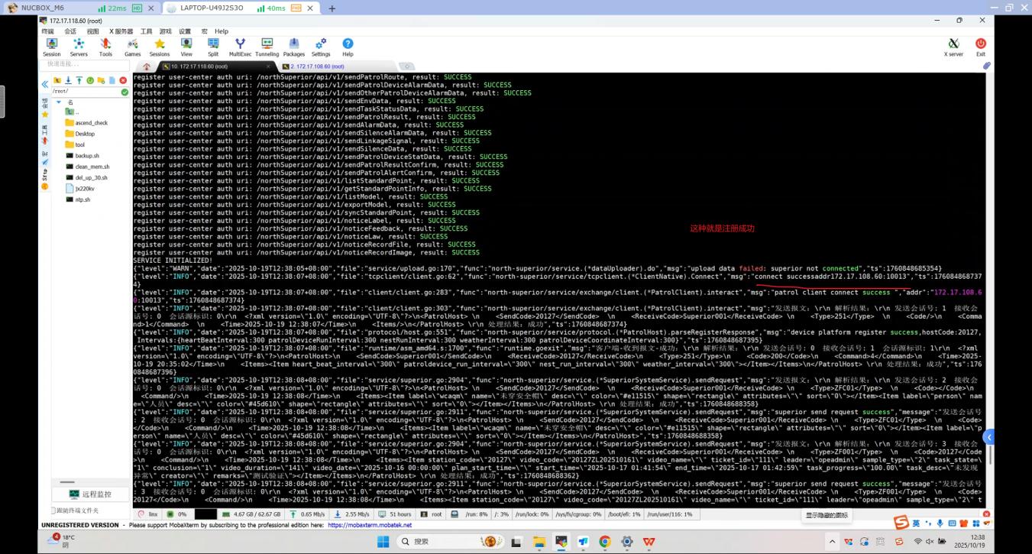Click the SFTP upload arrow icon
The image size is (1032, 554).
[x=79, y=80]
